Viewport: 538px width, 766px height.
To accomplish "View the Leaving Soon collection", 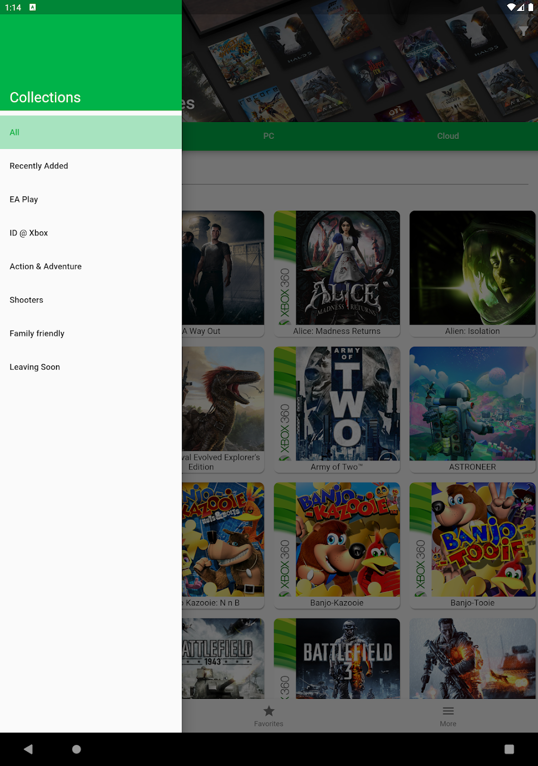I will (91, 367).
